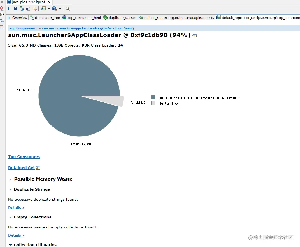Screen dimensions: 300x247
Task: Open the Histogram view from toolbar
Action: click(15, 9)
